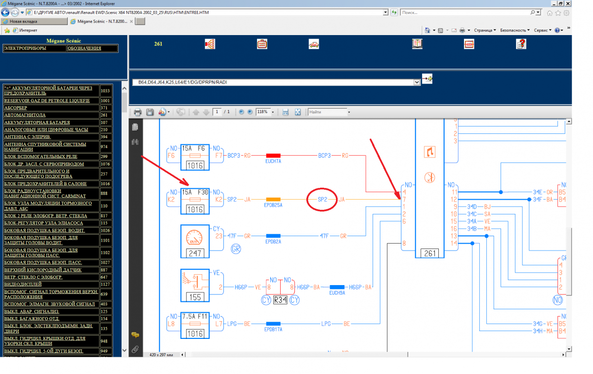Expand collaborate icon dropdown arrow
The width and height of the screenshot is (593, 374).
pyautogui.click(x=169, y=112)
